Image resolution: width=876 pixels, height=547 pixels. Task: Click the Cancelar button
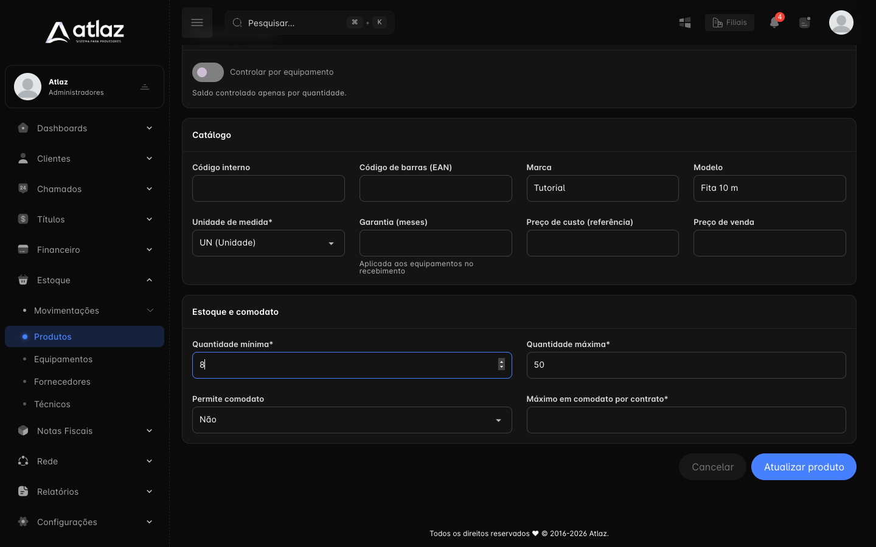pyautogui.click(x=712, y=467)
